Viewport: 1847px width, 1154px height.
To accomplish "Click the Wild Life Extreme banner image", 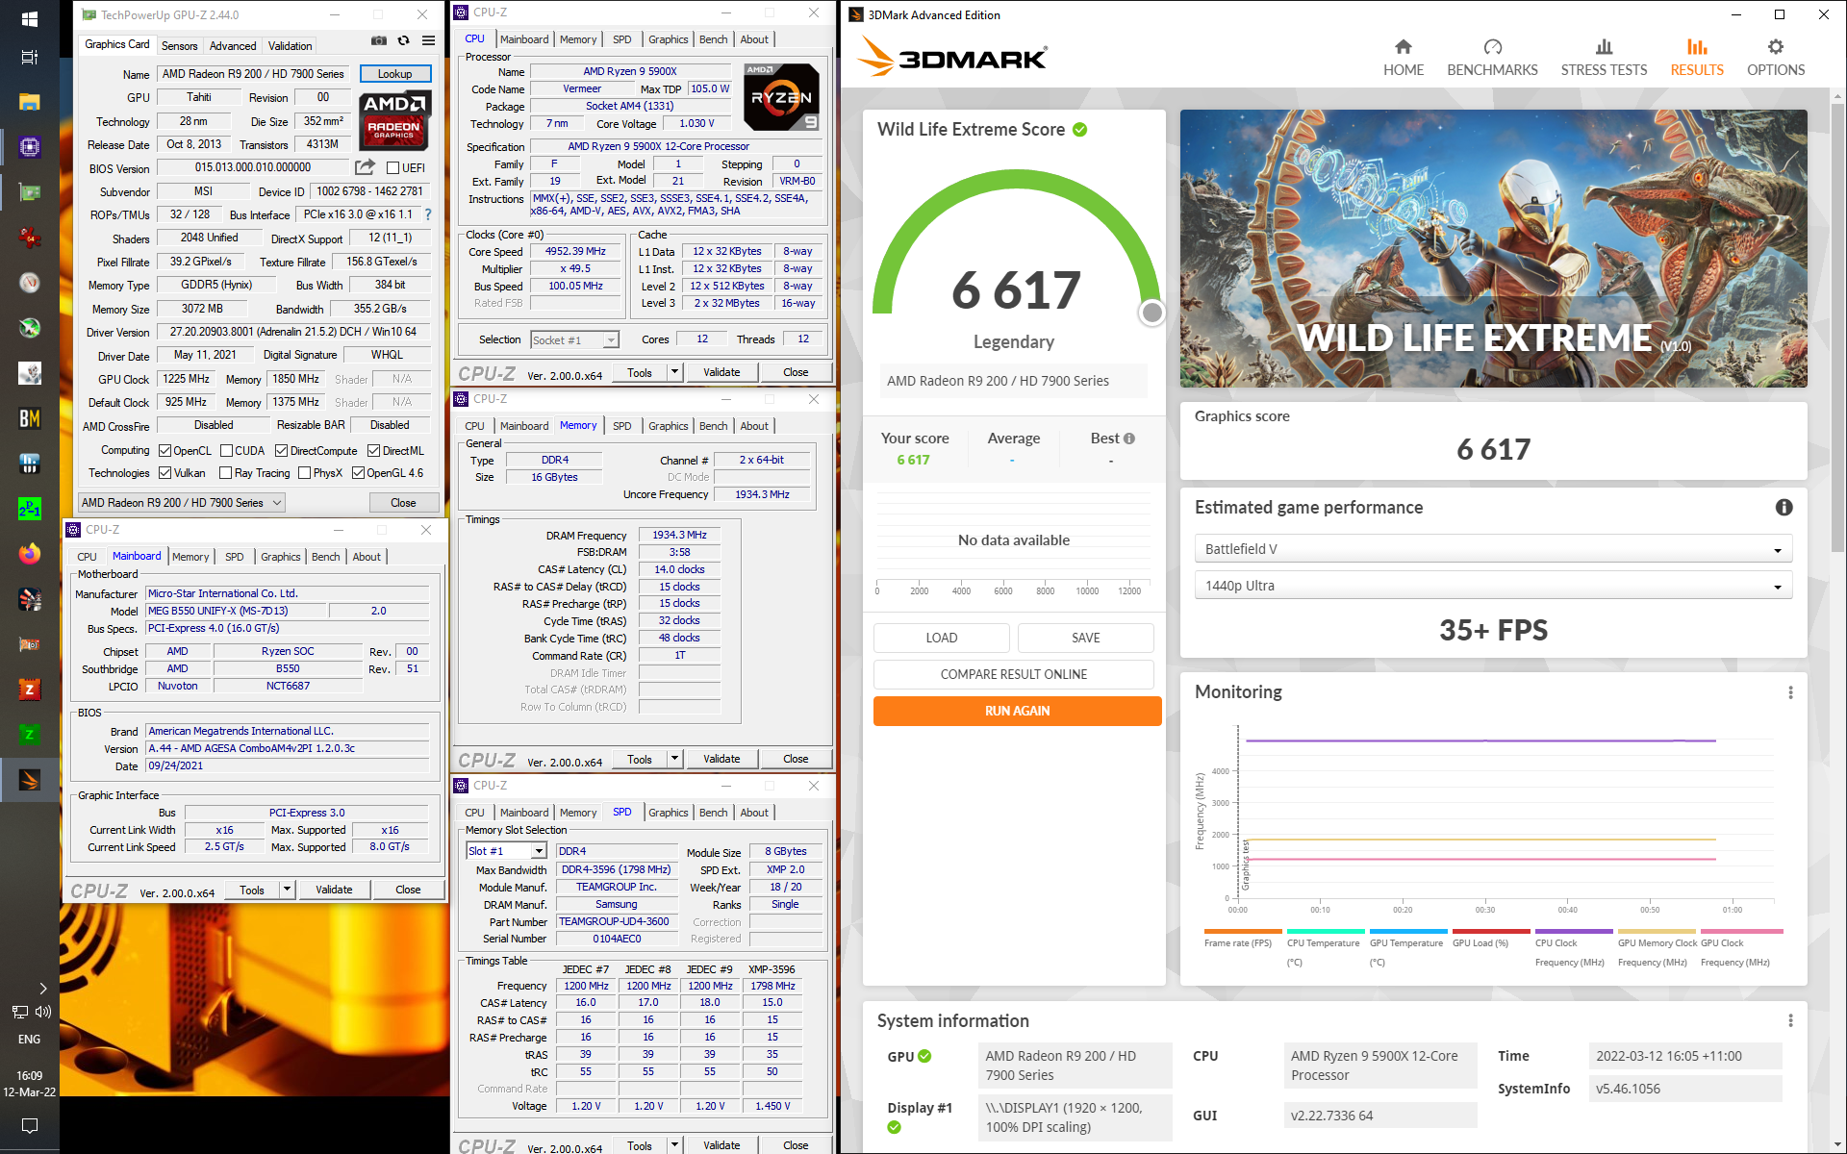I will [x=1493, y=248].
